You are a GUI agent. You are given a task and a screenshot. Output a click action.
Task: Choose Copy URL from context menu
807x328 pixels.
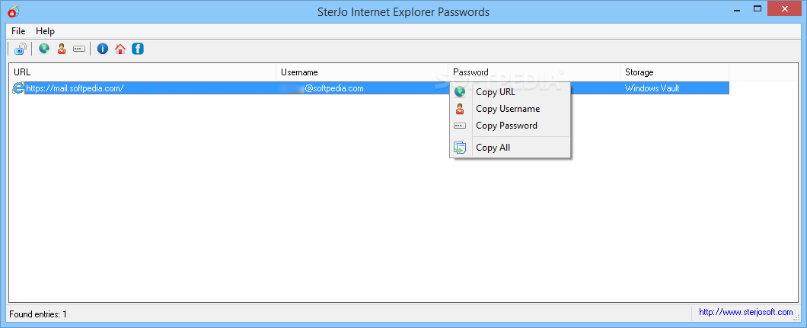coord(511,92)
